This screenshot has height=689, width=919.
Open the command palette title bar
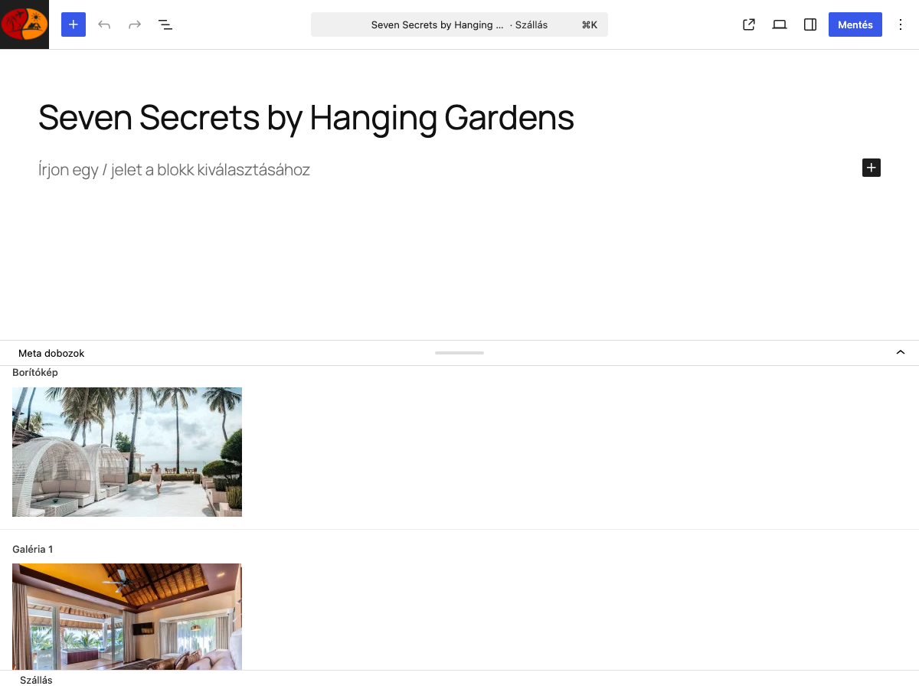point(459,24)
